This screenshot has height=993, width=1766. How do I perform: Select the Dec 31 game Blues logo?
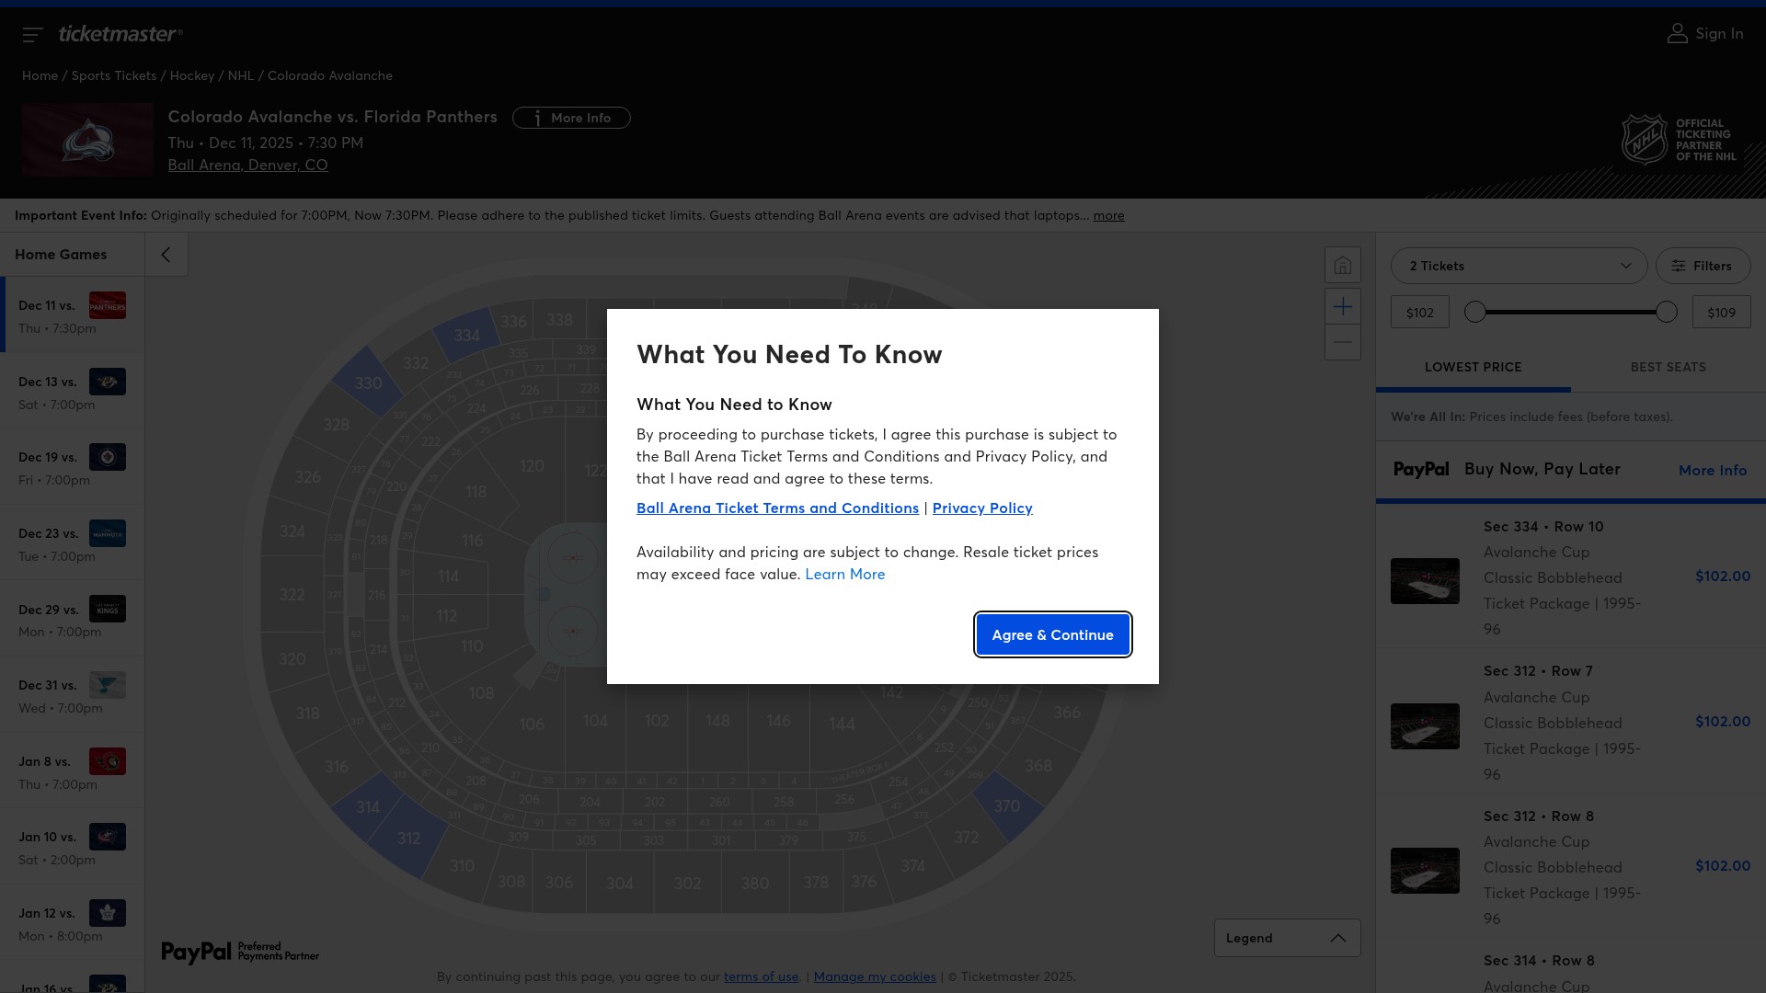point(108,685)
